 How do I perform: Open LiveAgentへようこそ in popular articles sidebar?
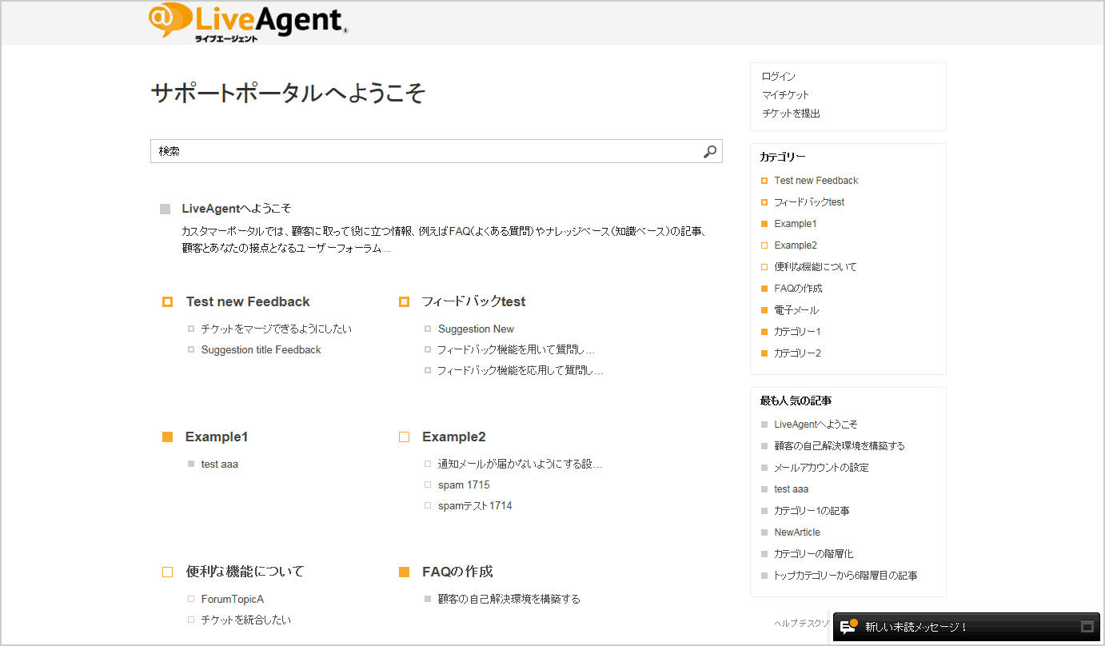[x=816, y=425]
